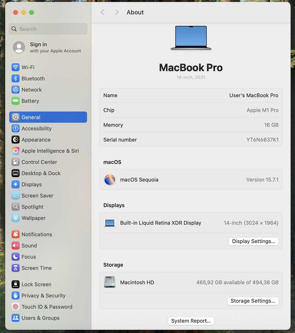295x333 pixels.
Task: Open Display Settings
Action: coord(253,242)
